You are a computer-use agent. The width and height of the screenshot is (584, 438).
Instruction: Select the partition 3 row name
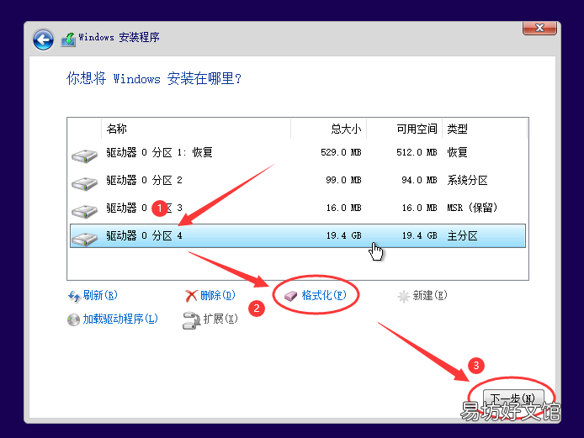(145, 208)
